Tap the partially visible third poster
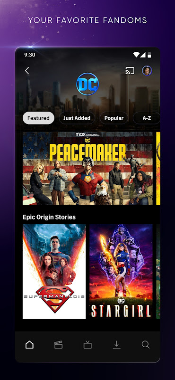Image resolution: width=175 pixels, height=380 pixels. 158,271
